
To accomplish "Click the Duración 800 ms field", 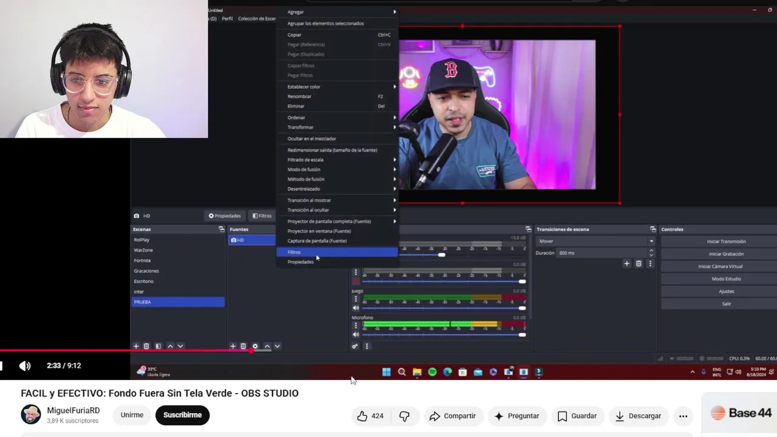I will pyautogui.click(x=602, y=252).
